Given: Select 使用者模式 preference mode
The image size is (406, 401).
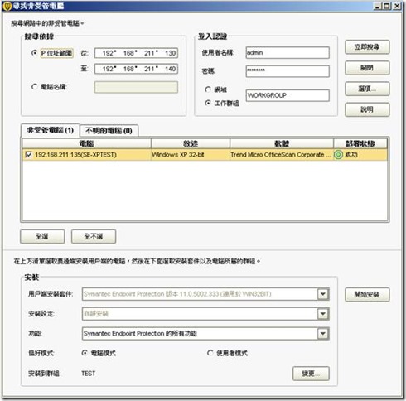Looking at the screenshot, I should click(x=210, y=353).
